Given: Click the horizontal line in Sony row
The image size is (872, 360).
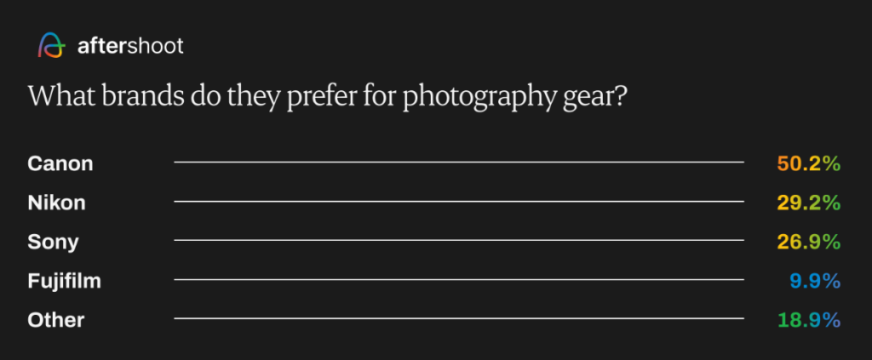Looking at the screenshot, I should coord(459,241).
